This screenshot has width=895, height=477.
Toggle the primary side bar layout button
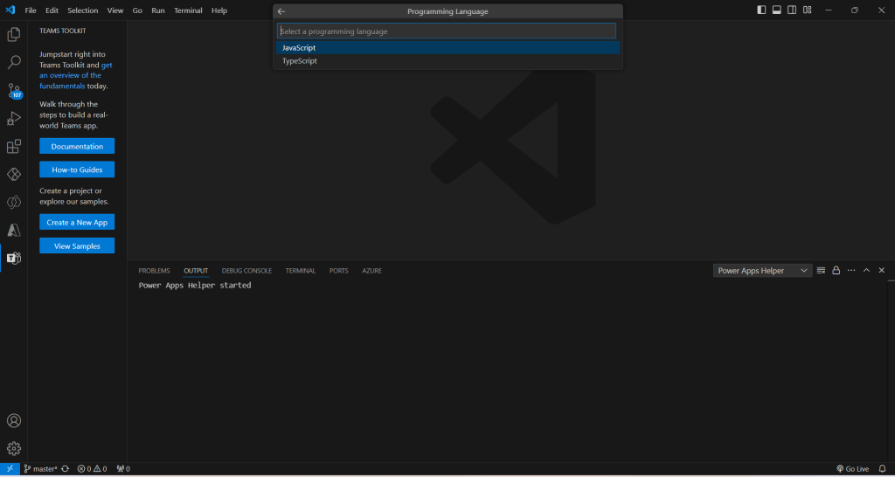(761, 10)
